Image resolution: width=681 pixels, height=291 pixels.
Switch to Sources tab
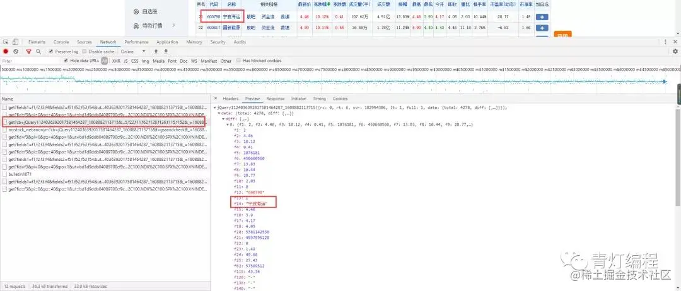(84, 42)
